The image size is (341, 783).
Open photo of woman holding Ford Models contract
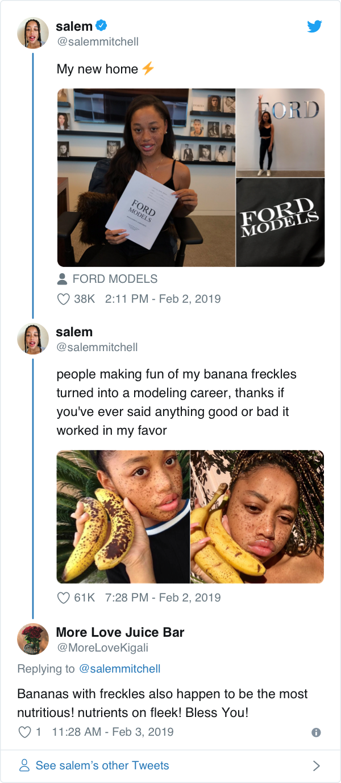click(x=146, y=178)
